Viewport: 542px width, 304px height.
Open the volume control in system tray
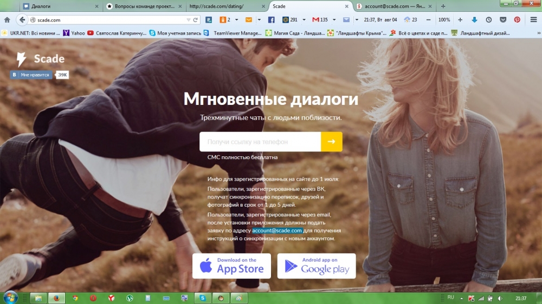(x=500, y=298)
